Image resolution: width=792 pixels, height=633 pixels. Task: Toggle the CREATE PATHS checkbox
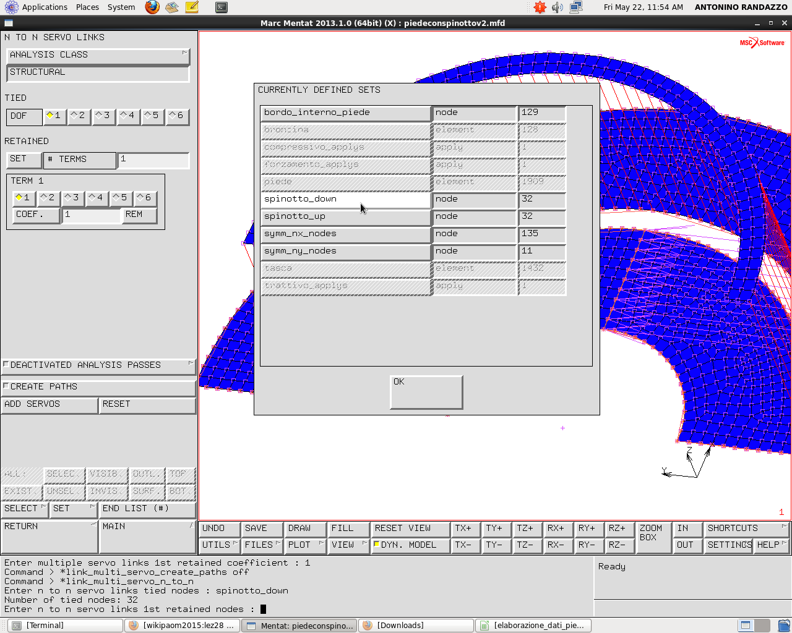98,387
